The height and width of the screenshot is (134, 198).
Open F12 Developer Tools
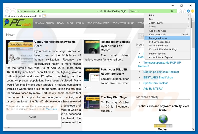(x=167, y=42)
